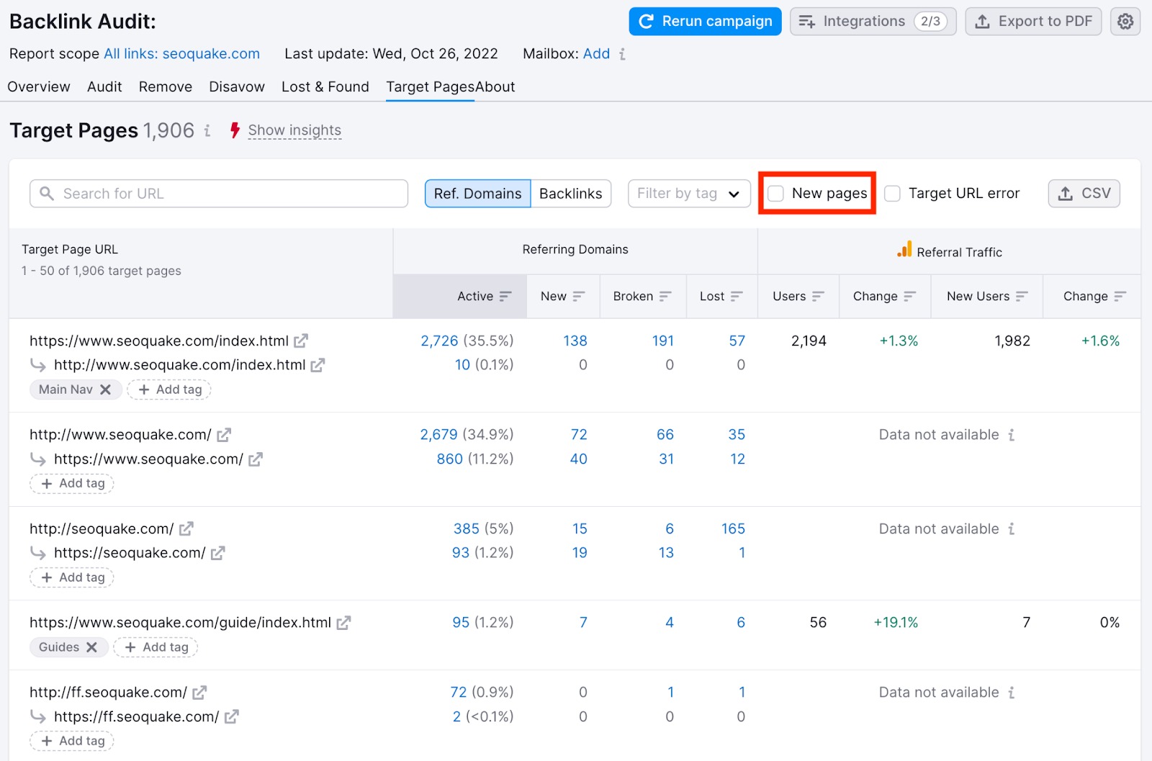
Task: Click the Show insights lightning bolt icon
Action: tap(235, 130)
